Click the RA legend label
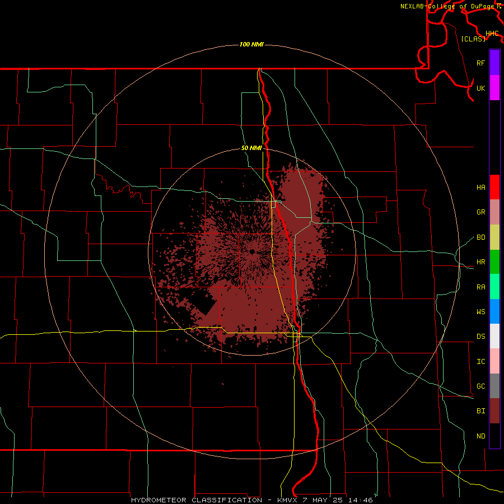504x504 pixels. click(x=480, y=287)
